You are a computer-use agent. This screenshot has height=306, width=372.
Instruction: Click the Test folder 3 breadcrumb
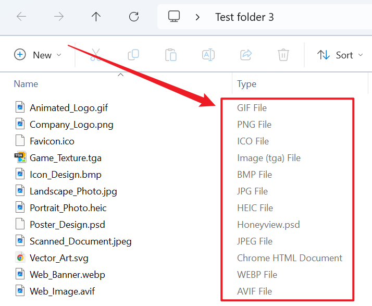(x=244, y=17)
